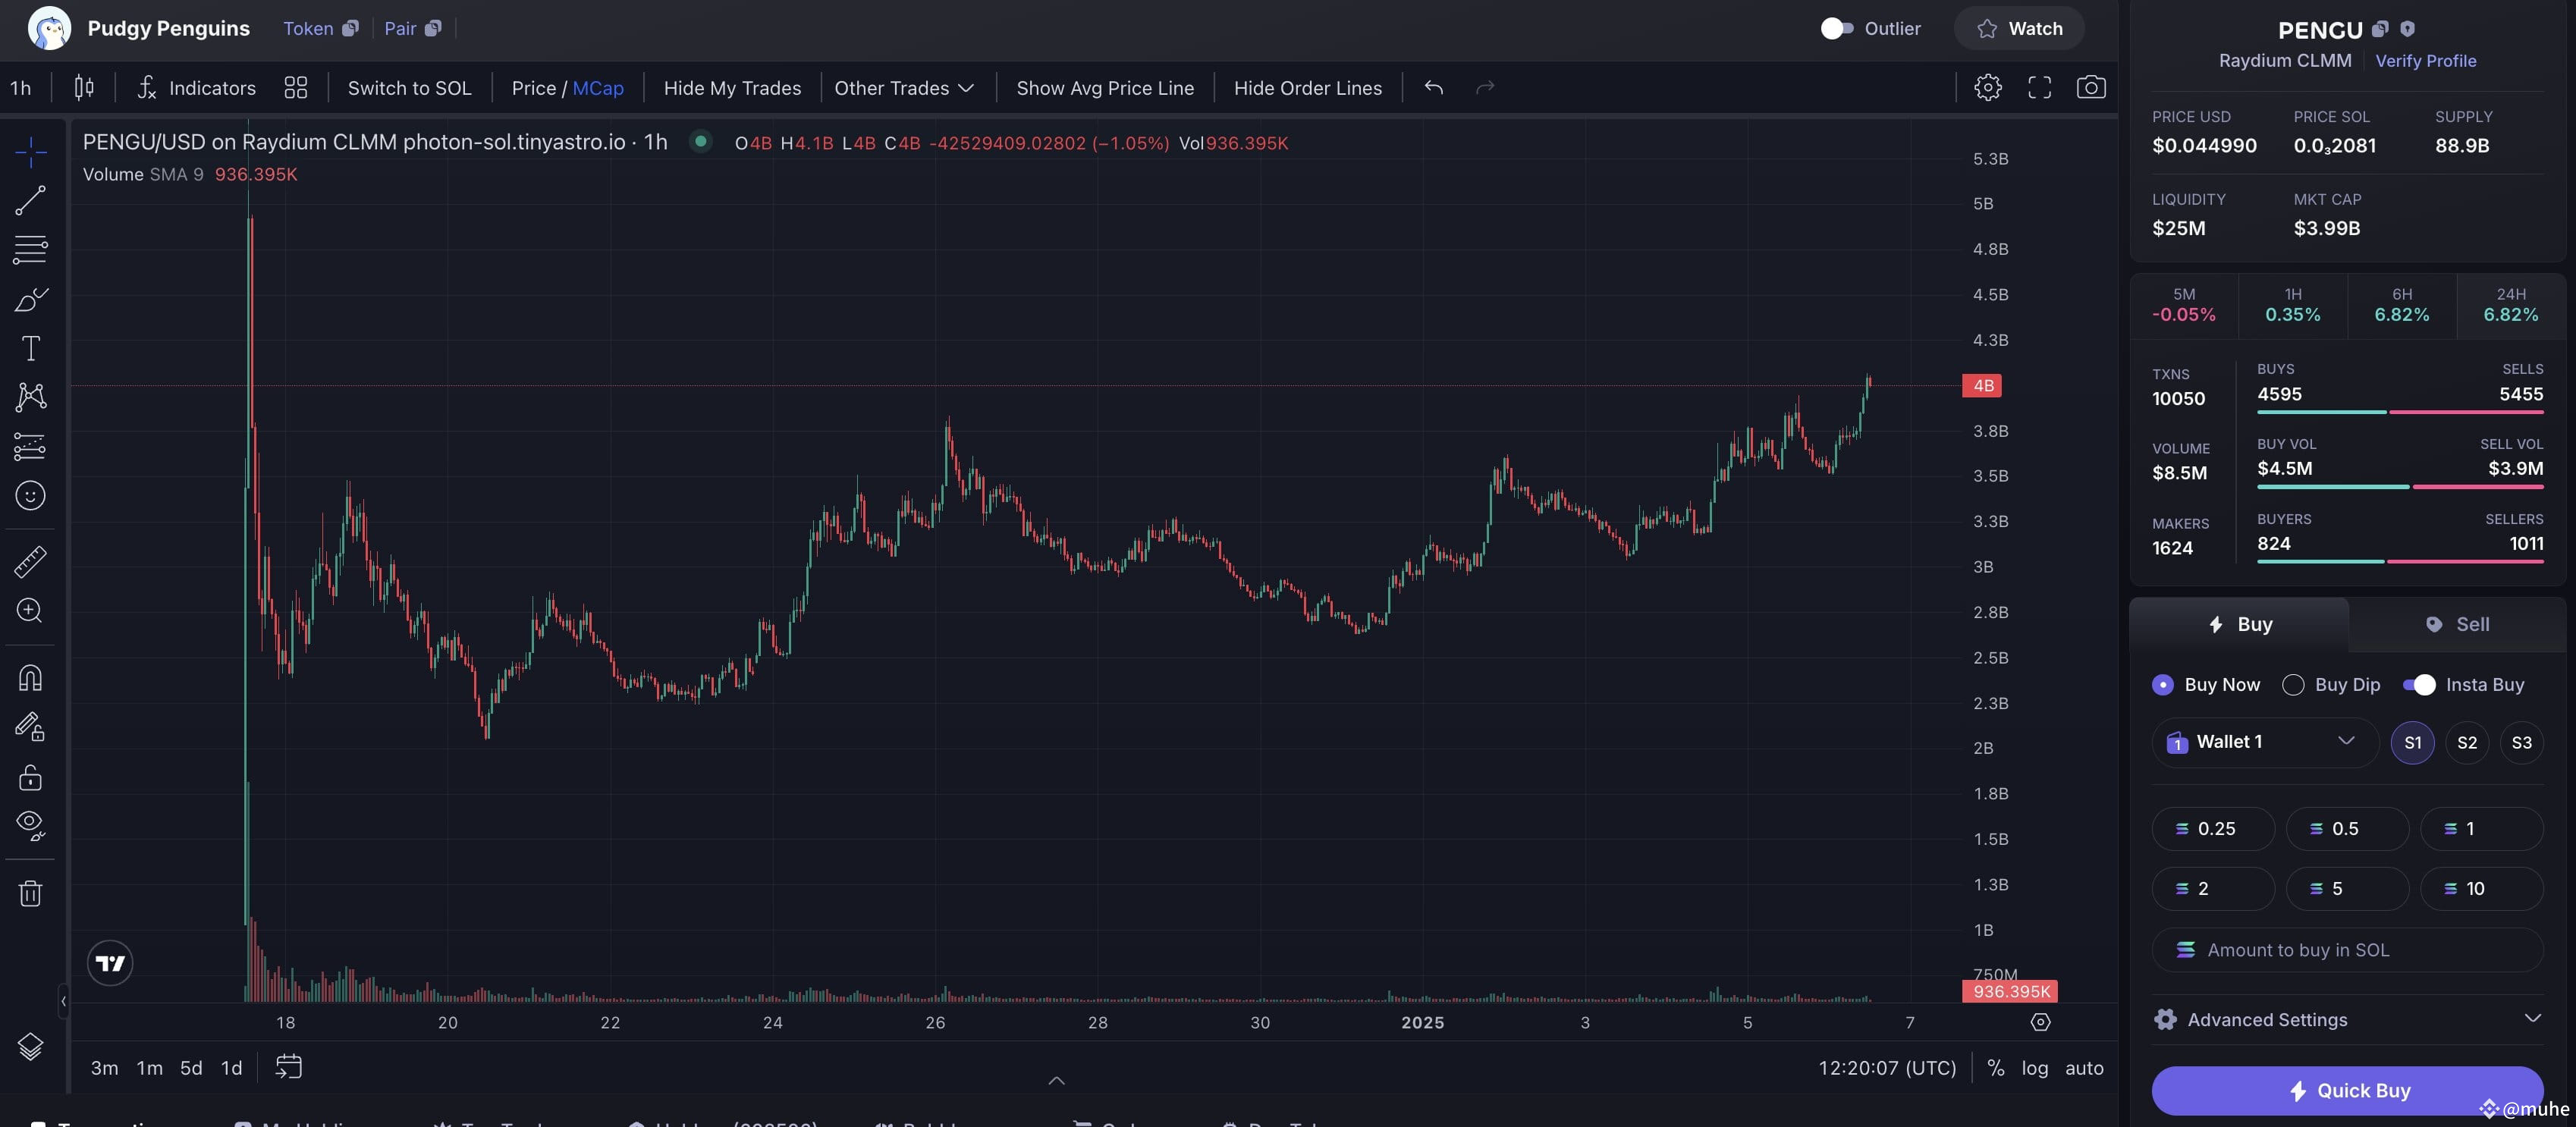This screenshot has height=1127, width=2576.
Task: Open the Other Trades dropdown
Action: (x=904, y=88)
